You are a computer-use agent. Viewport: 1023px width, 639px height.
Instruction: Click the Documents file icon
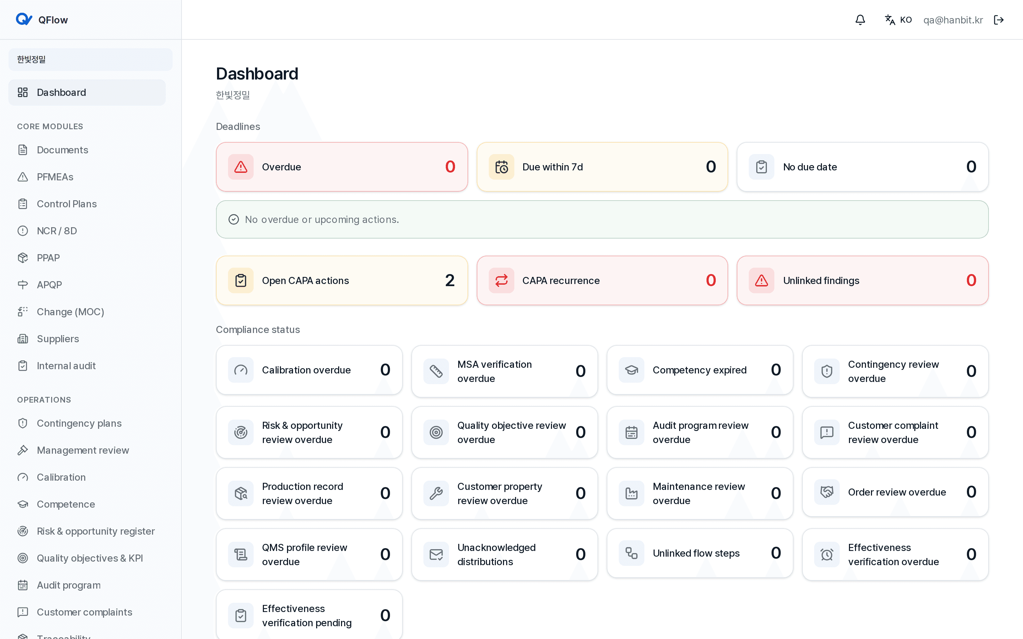(23, 150)
